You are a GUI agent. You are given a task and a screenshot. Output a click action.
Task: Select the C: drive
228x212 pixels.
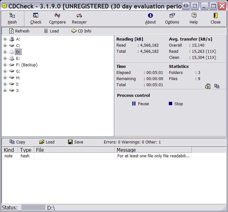point(18,46)
